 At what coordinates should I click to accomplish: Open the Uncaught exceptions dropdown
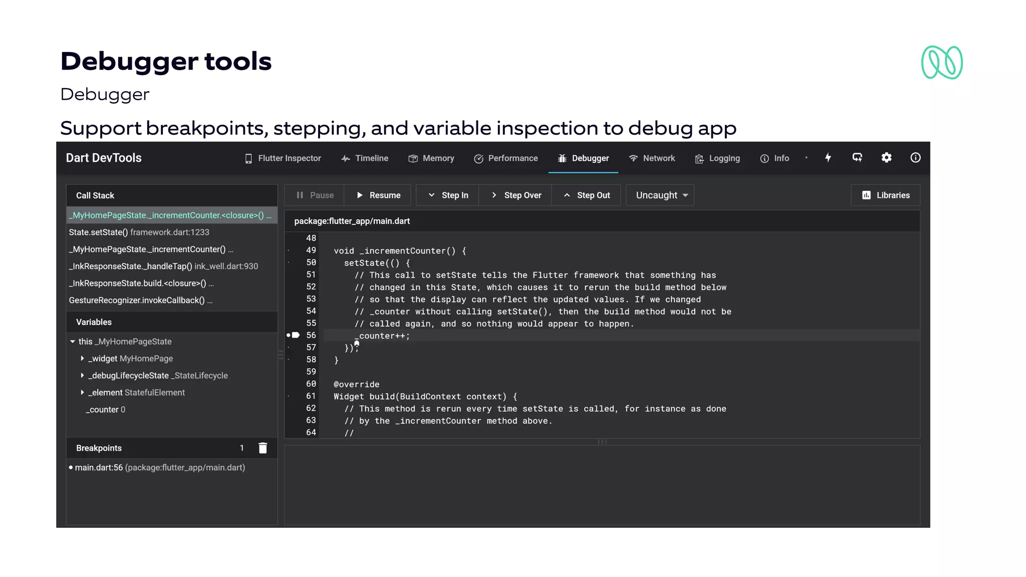tap(660, 195)
